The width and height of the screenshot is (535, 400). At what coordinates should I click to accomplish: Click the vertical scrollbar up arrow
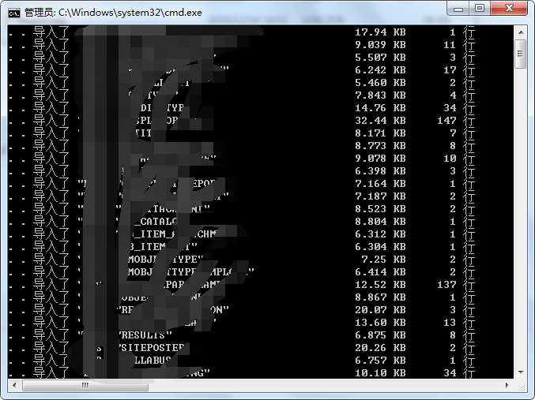click(x=521, y=32)
